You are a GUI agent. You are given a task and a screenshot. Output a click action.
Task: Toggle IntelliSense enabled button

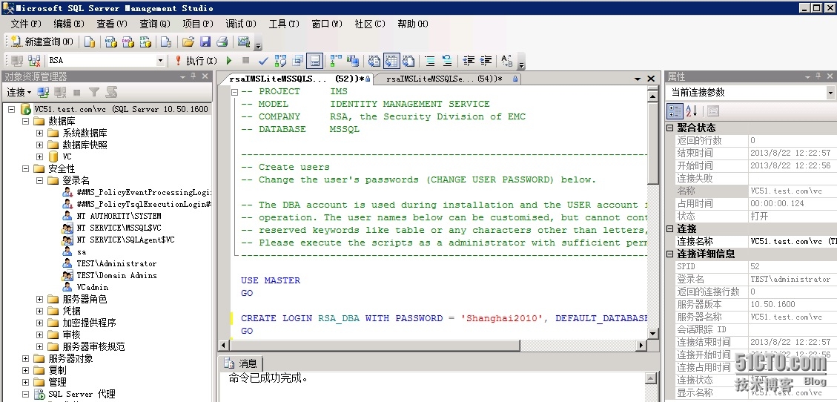coord(315,61)
